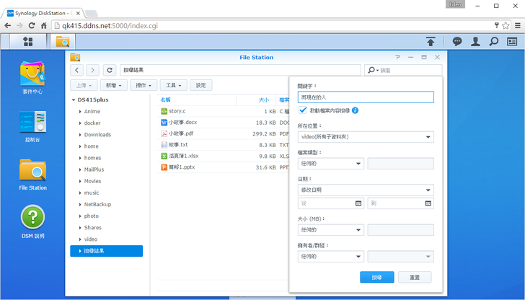The width and height of the screenshot is (525, 300).
Task: Click the keyword input field
Action: tap(366, 97)
